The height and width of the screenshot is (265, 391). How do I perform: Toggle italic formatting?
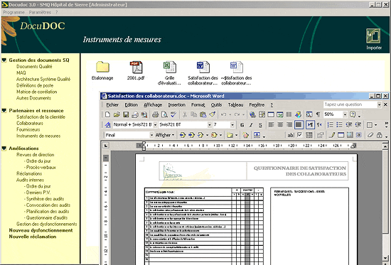[251, 124]
